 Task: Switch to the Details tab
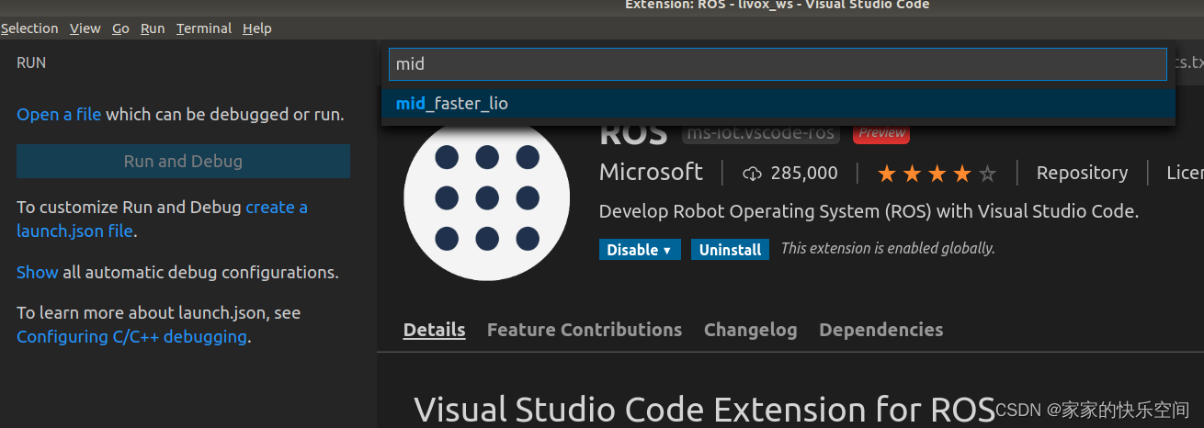[x=434, y=330]
